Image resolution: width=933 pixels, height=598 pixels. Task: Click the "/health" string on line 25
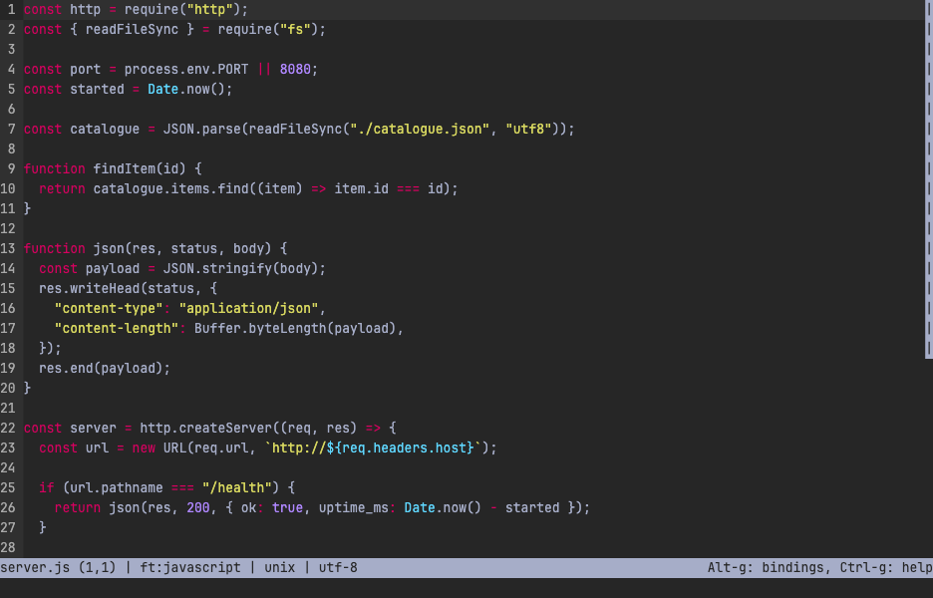(237, 488)
